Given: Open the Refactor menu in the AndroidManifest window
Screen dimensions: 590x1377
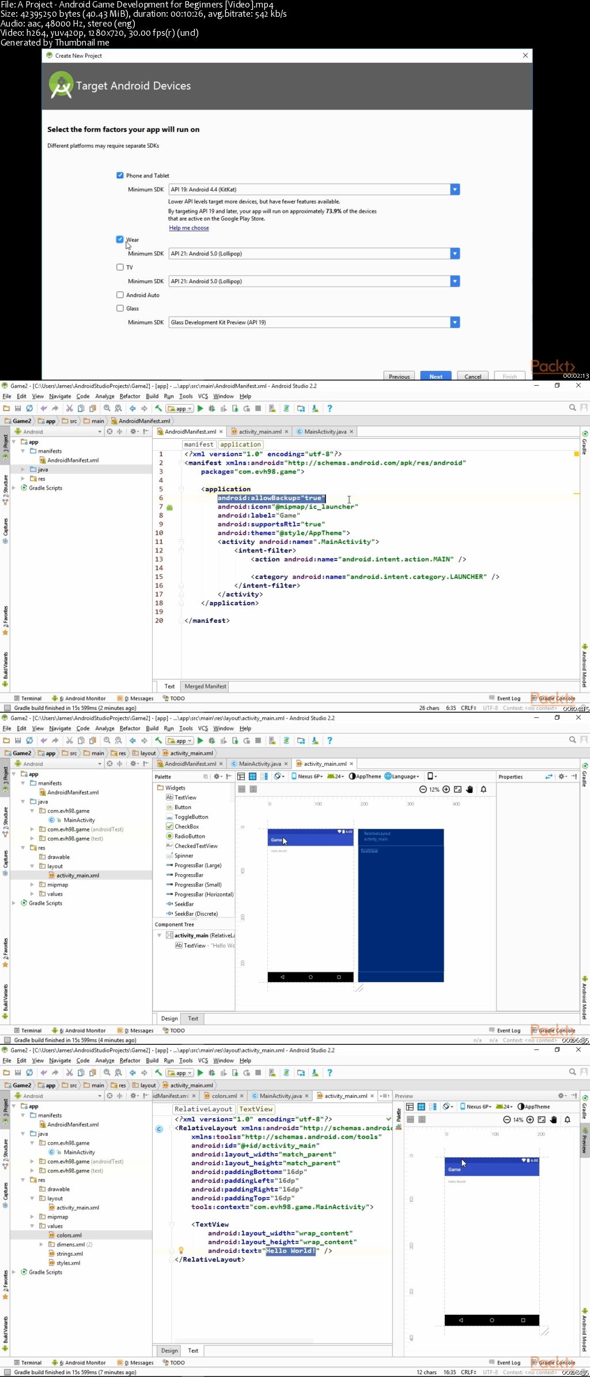Looking at the screenshot, I should pyautogui.click(x=130, y=396).
